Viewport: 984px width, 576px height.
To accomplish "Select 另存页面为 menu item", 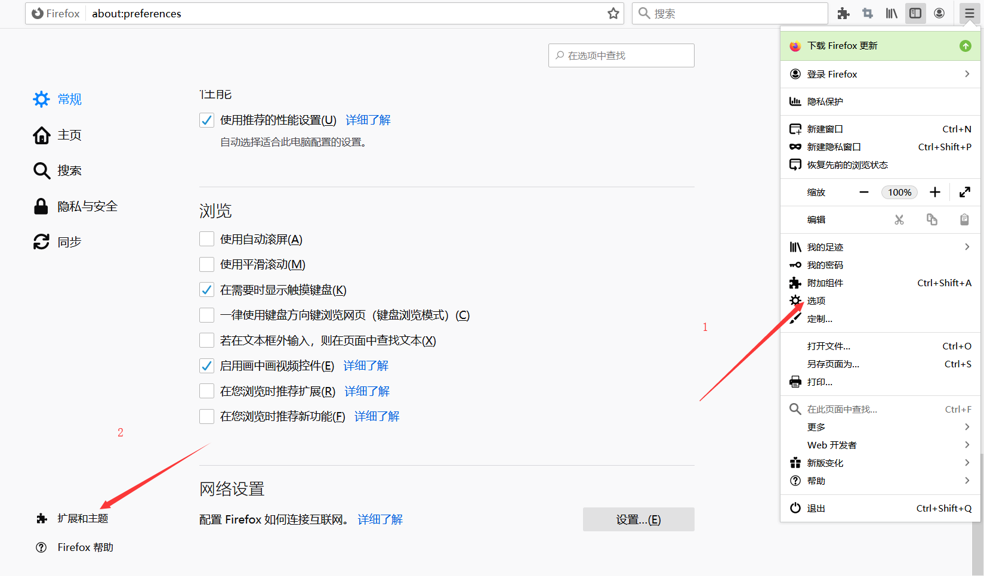I will coord(880,364).
